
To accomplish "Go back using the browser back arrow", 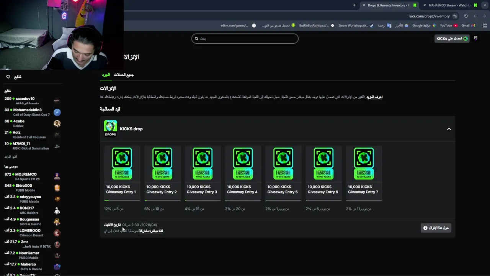I will coord(475,16).
